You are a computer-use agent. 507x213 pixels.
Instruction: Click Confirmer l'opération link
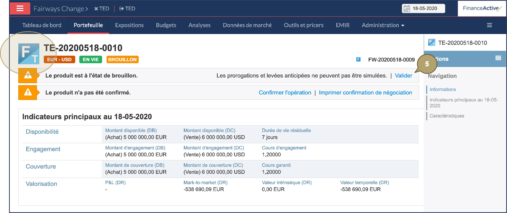285,92
